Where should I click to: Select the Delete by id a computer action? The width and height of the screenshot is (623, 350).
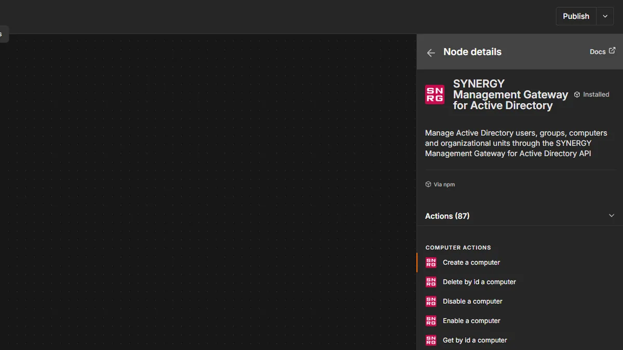point(520,282)
